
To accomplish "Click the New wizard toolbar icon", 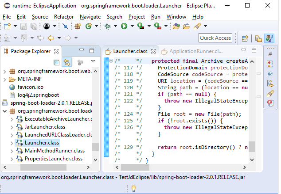I will (8, 26).
